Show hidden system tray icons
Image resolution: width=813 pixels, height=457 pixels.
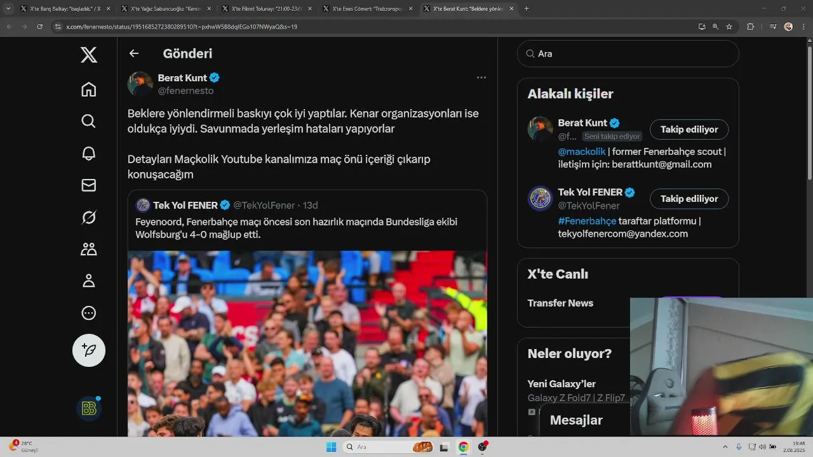pyautogui.click(x=725, y=447)
